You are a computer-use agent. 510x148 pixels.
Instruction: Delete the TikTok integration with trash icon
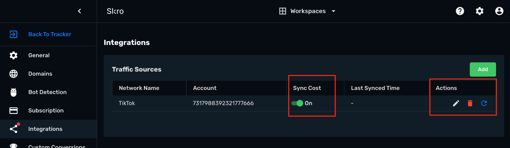(x=470, y=103)
